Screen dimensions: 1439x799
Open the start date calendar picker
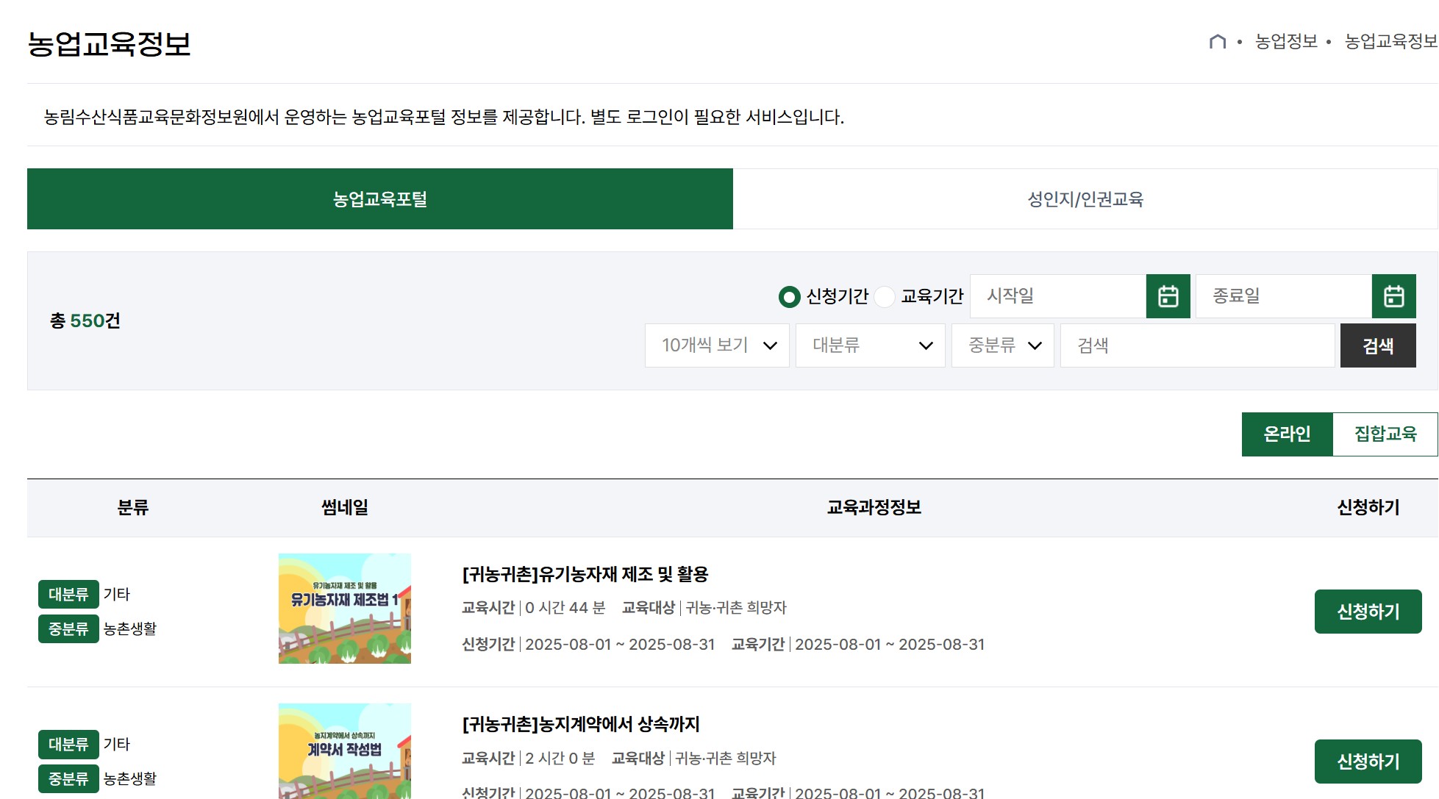[x=1168, y=296]
